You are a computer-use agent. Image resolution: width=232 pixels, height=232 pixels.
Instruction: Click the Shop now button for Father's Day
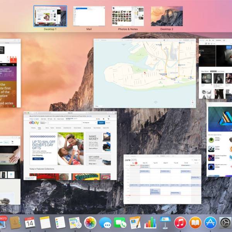[38, 159]
